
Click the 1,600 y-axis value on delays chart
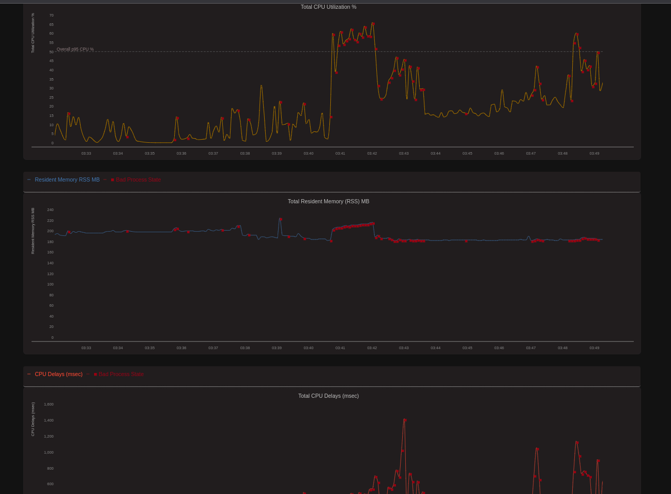point(49,404)
